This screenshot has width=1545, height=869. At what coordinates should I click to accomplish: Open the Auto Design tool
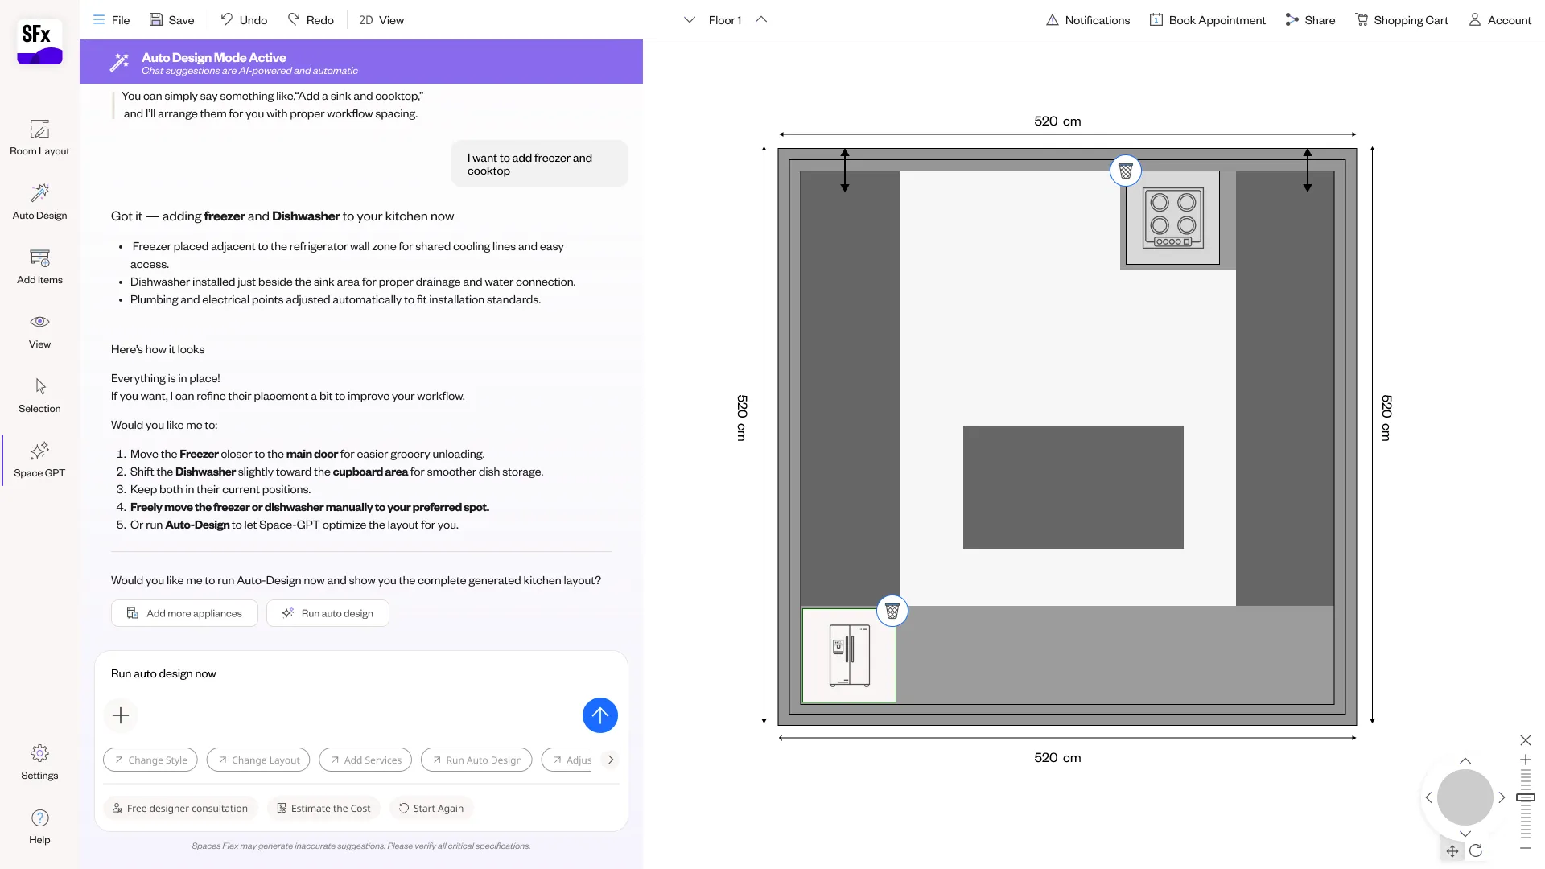[39, 202]
